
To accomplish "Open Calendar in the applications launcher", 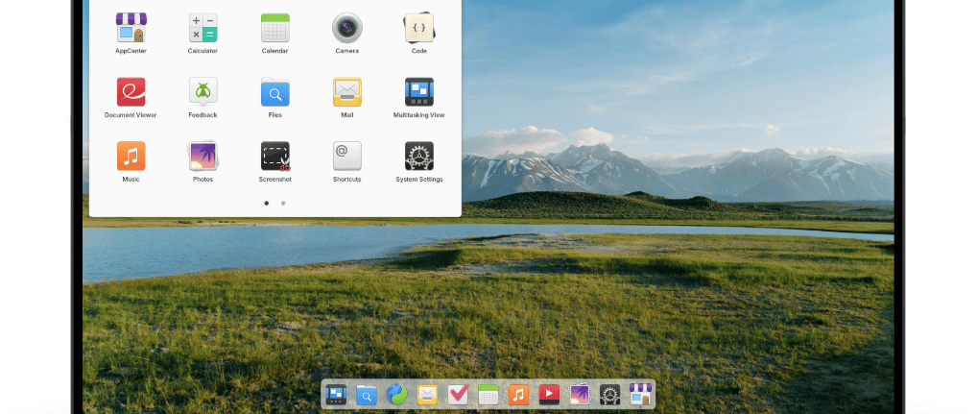I will click(x=274, y=28).
